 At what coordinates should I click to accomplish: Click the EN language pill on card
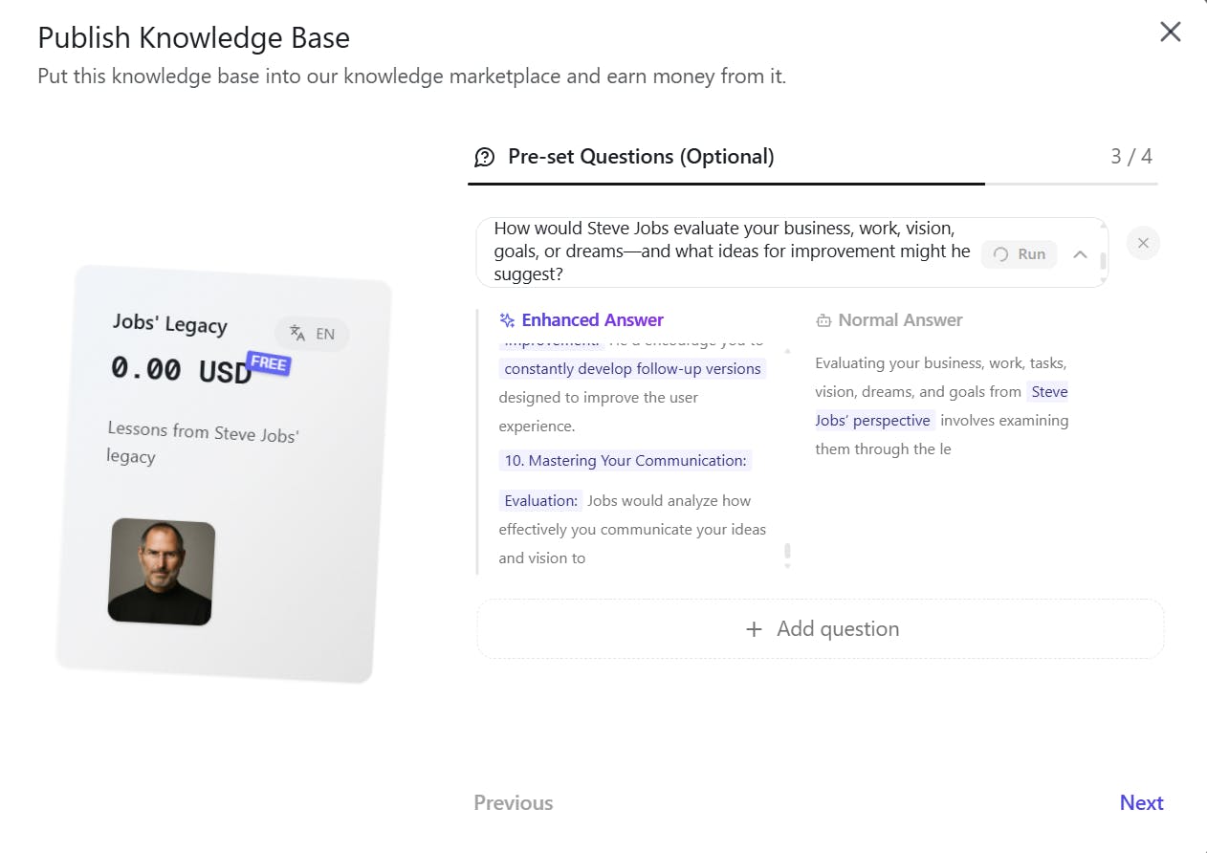pos(313,334)
